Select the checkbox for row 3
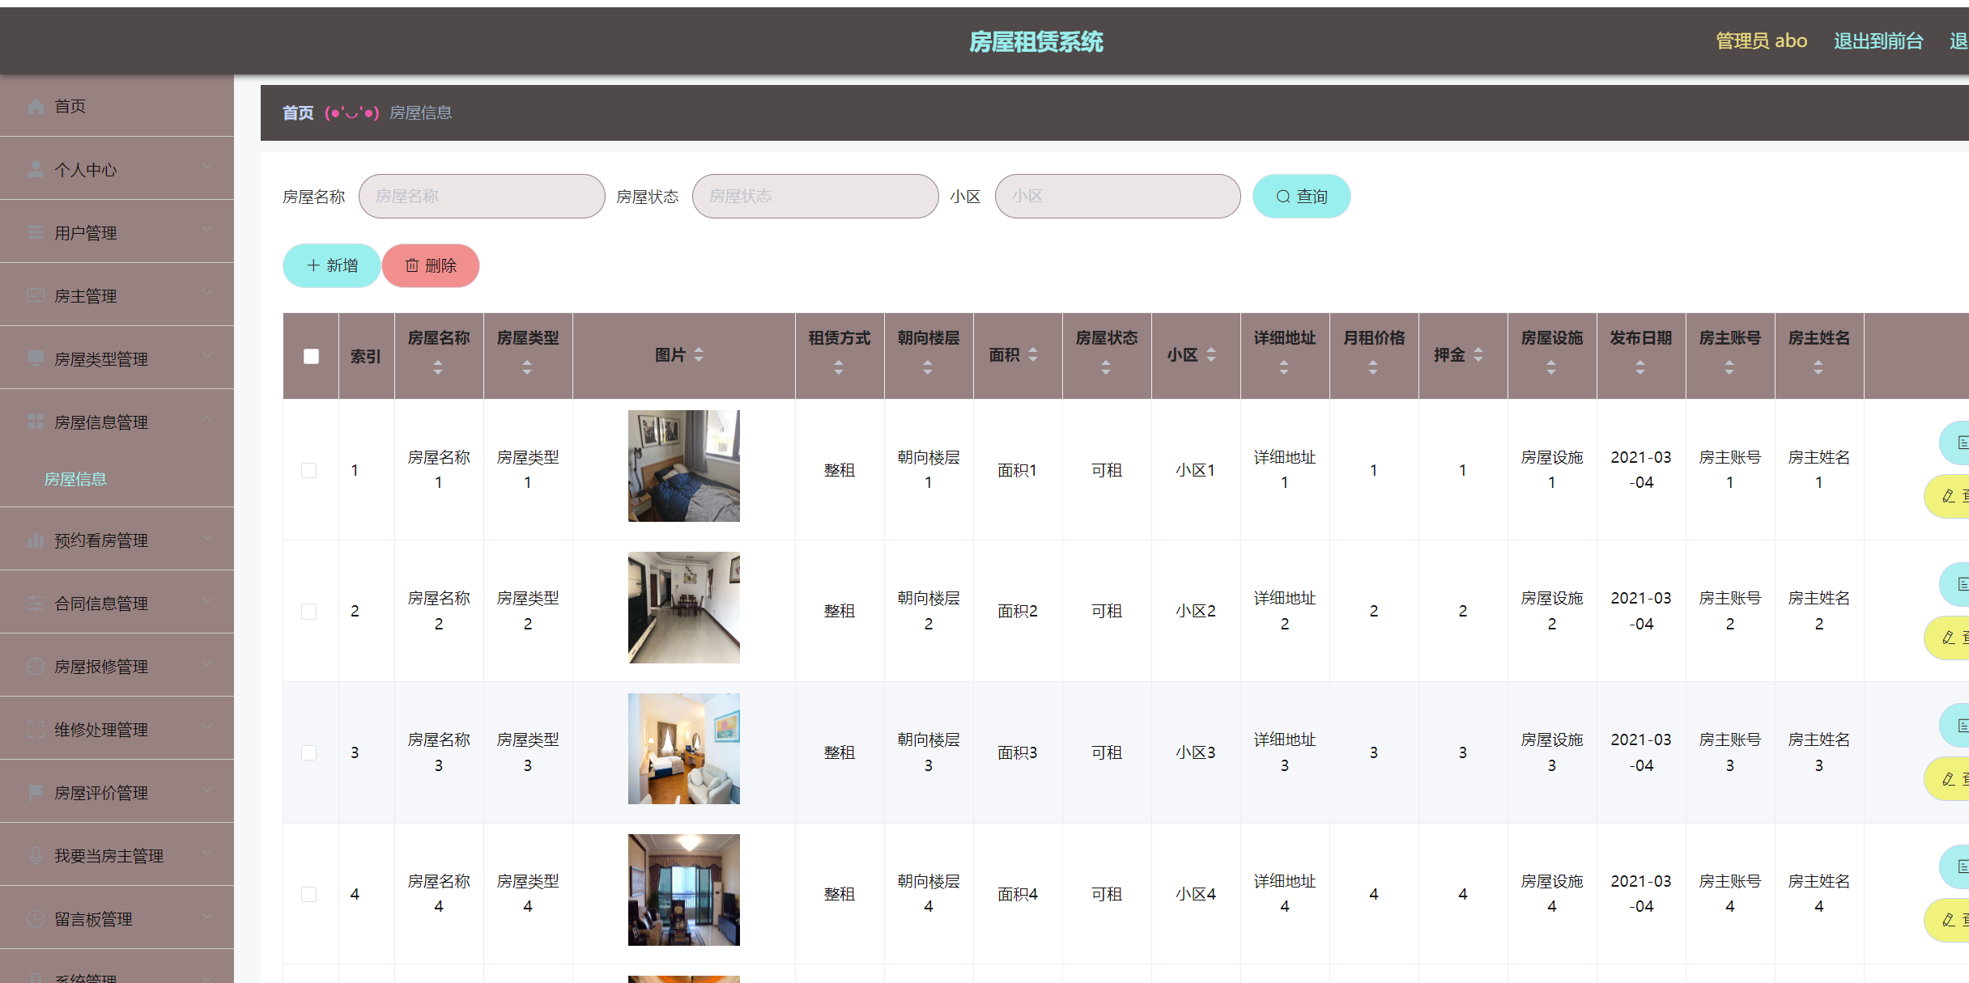 click(308, 752)
